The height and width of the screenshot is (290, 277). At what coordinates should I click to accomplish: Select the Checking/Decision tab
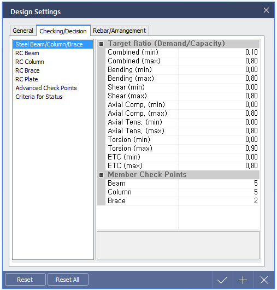[x=63, y=31]
